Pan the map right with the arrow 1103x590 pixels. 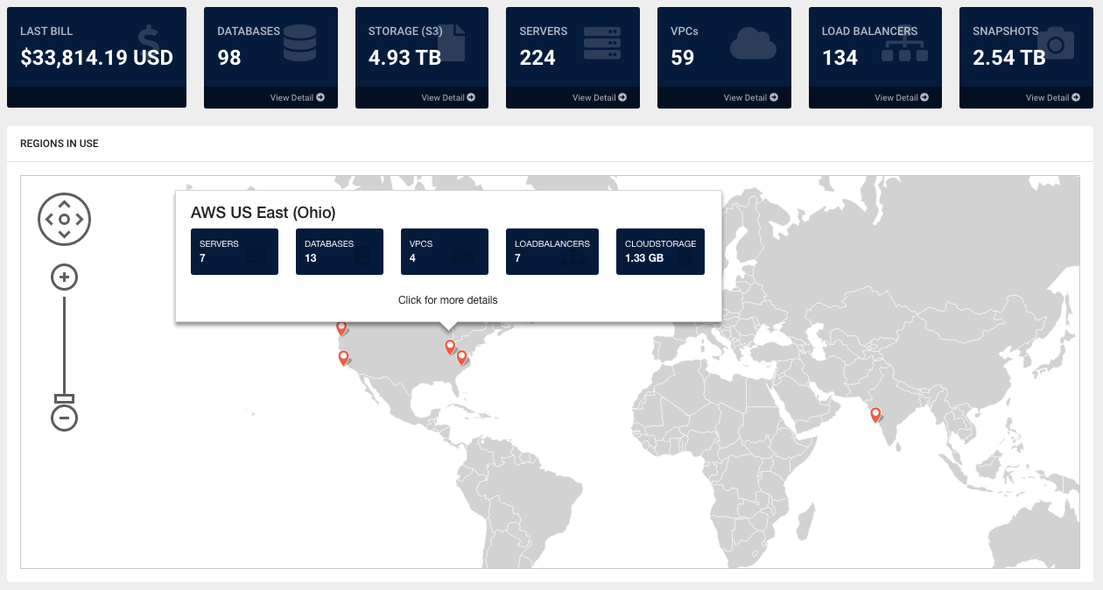pos(80,219)
